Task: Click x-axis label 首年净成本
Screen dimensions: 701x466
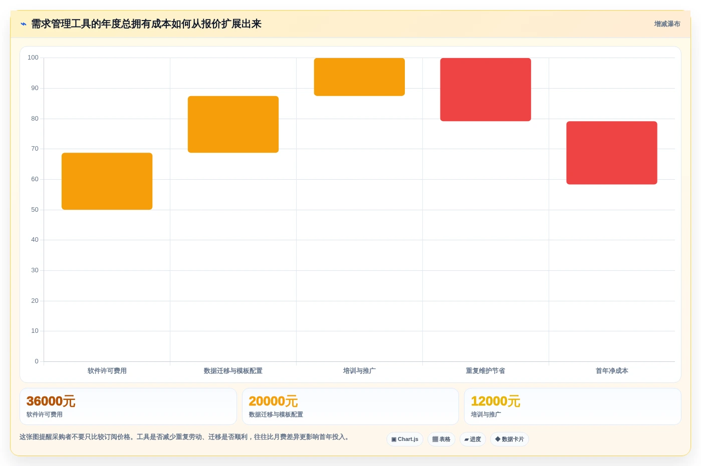Action: tap(612, 371)
